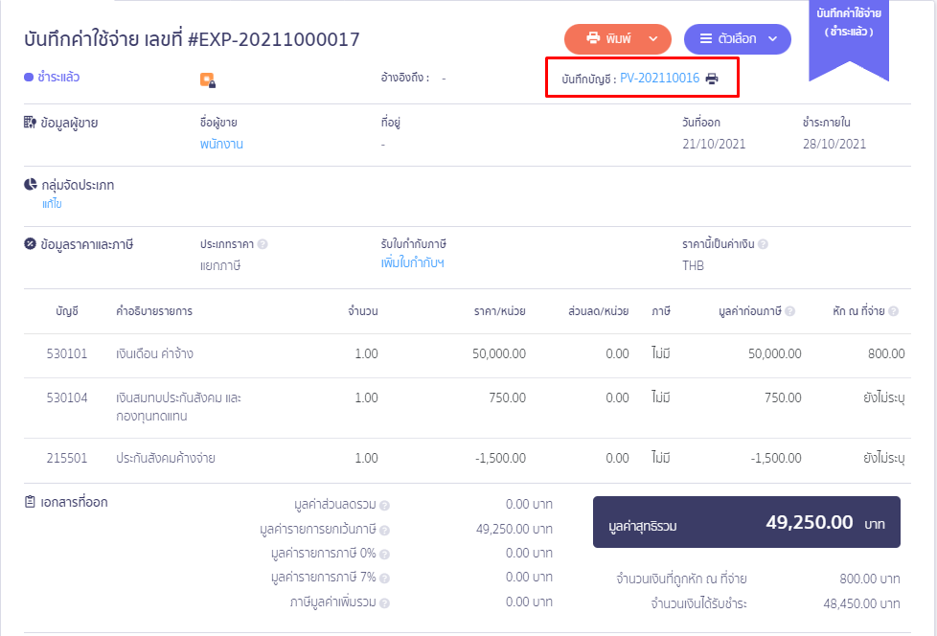
Task: Click printer icon next to PV-202110016
Action: tap(712, 79)
